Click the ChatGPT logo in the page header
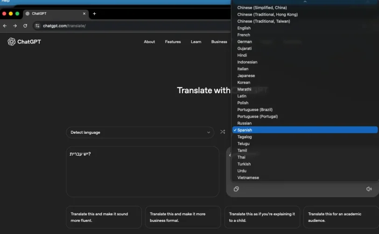This screenshot has height=234, width=379. coord(24,42)
